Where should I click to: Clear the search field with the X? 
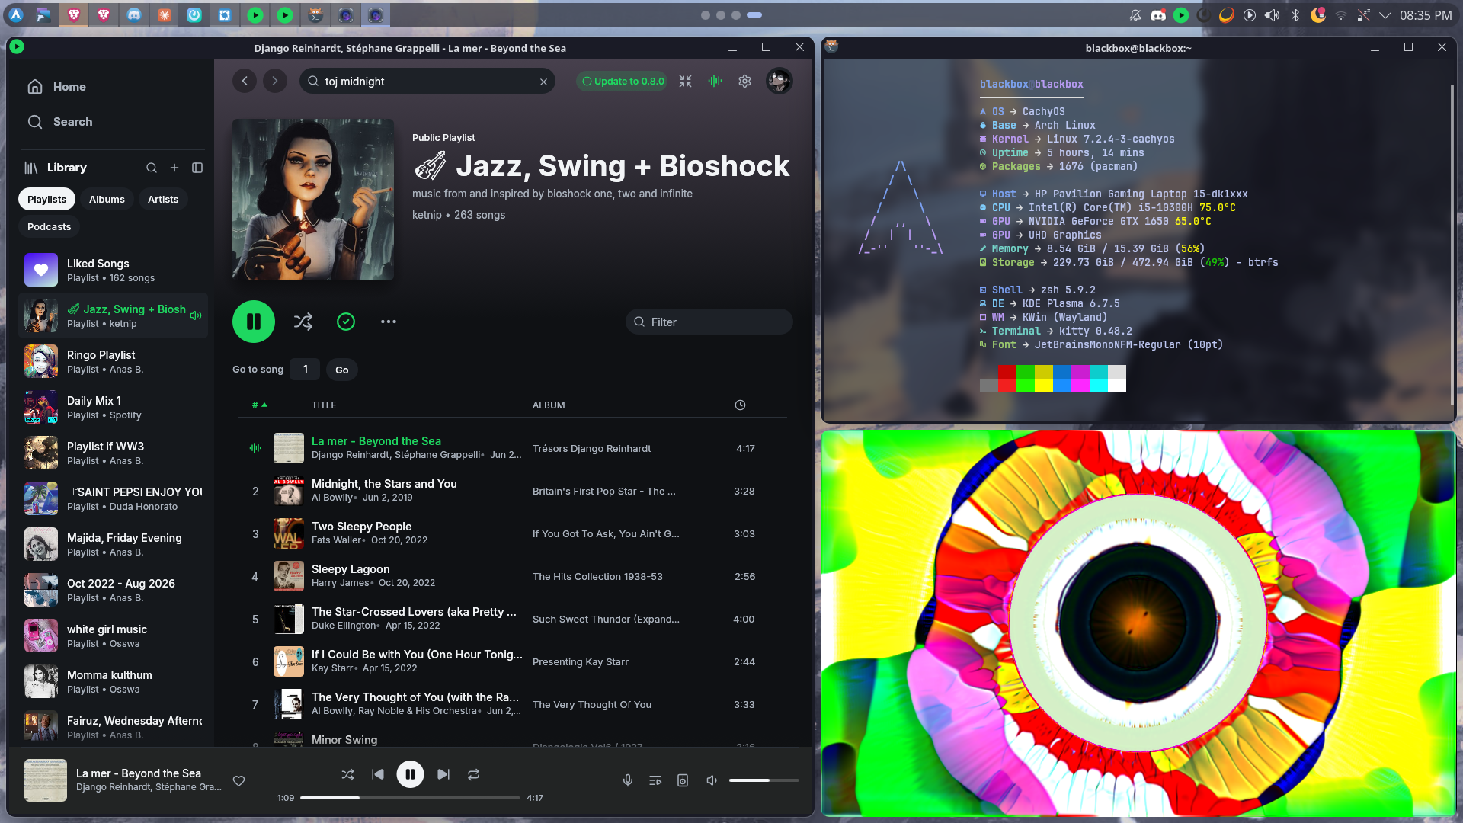[x=543, y=82]
